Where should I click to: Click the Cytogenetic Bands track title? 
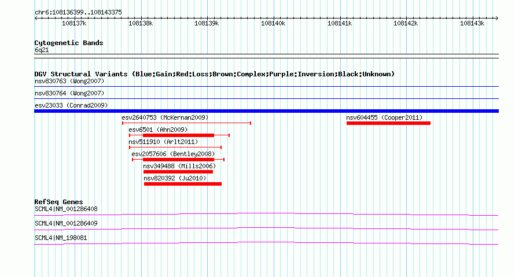tap(69, 43)
